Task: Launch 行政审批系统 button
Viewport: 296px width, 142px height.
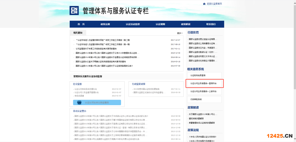Action: [204, 99]
